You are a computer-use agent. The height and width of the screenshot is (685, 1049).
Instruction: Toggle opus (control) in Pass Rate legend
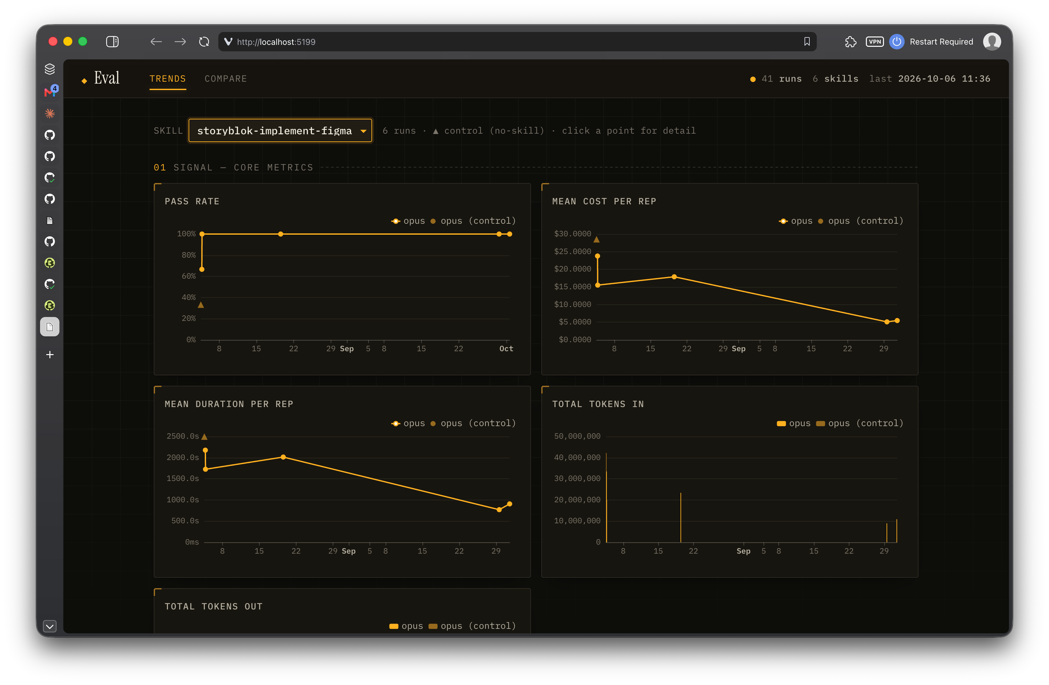[x=473, y=221]
